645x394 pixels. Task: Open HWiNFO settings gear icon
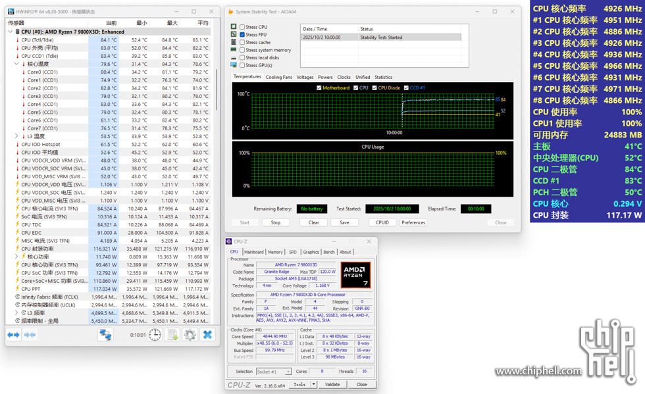(190, 335)
